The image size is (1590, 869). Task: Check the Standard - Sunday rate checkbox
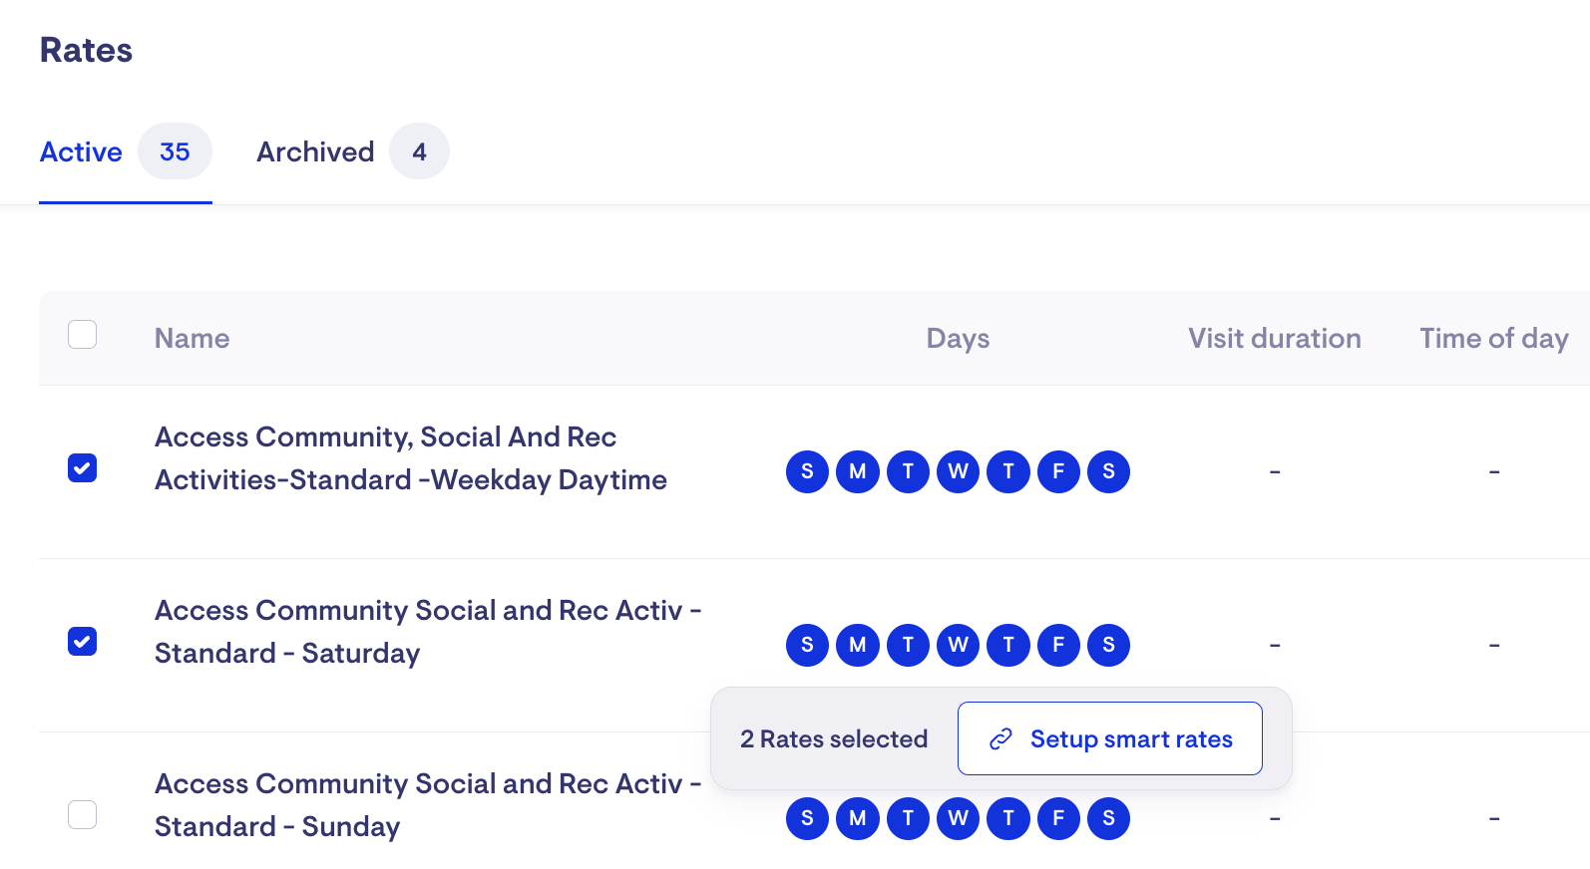point(83,814)
